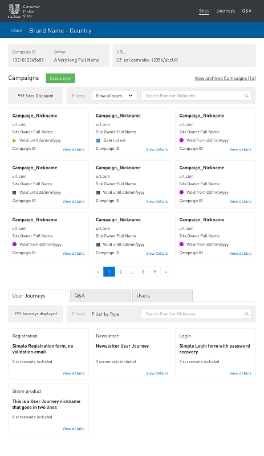This screenshot has height=456, width=264.
Task: Click 9 screensets included text
Action: 32,362
